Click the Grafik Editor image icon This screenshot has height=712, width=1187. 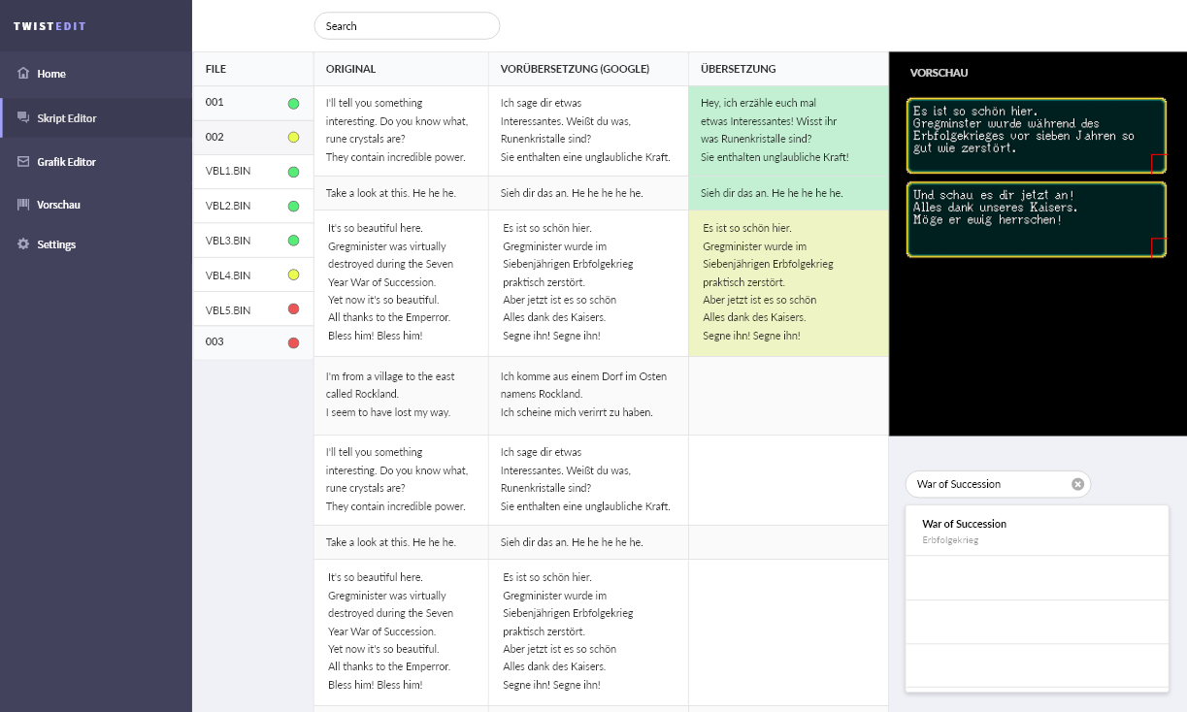pyautogui.click(x=23, y=162)
